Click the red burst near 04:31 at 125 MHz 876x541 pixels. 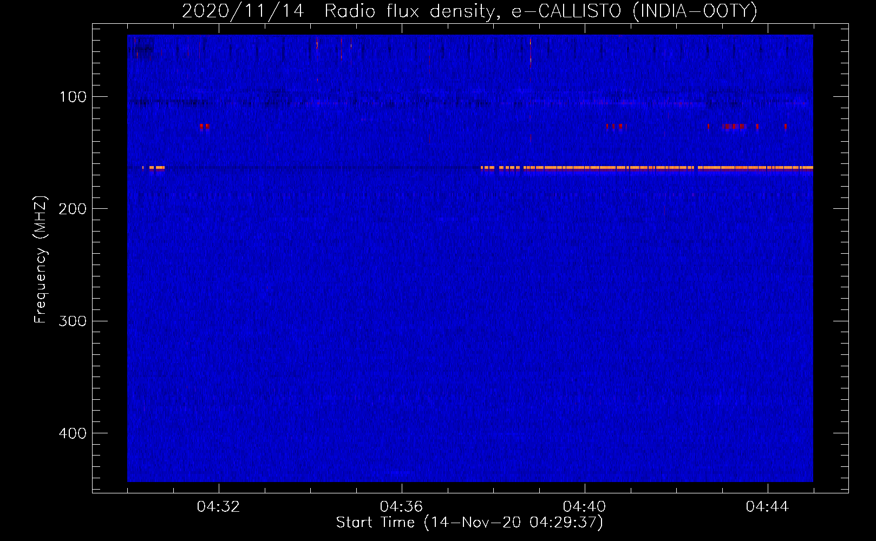204,127
